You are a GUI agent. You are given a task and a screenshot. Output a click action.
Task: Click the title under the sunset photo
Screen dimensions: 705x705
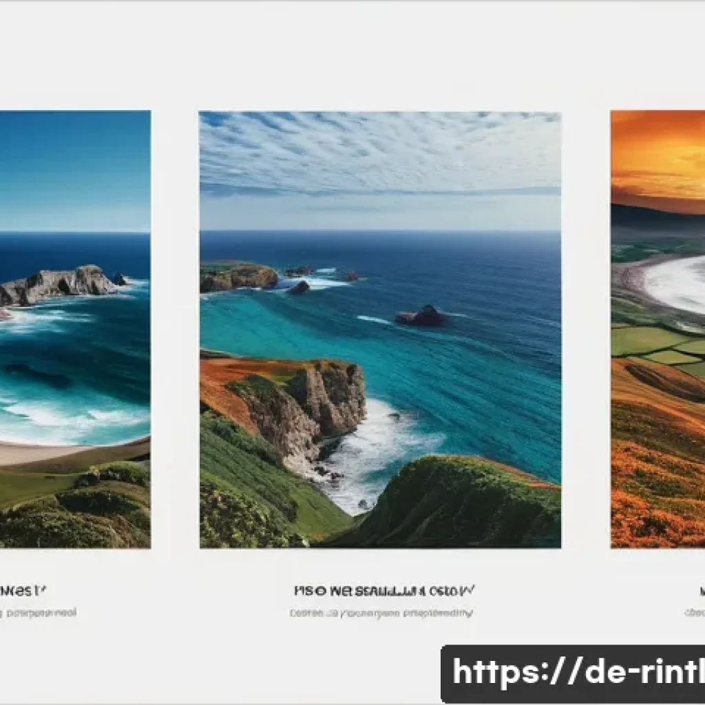[702, 590]
